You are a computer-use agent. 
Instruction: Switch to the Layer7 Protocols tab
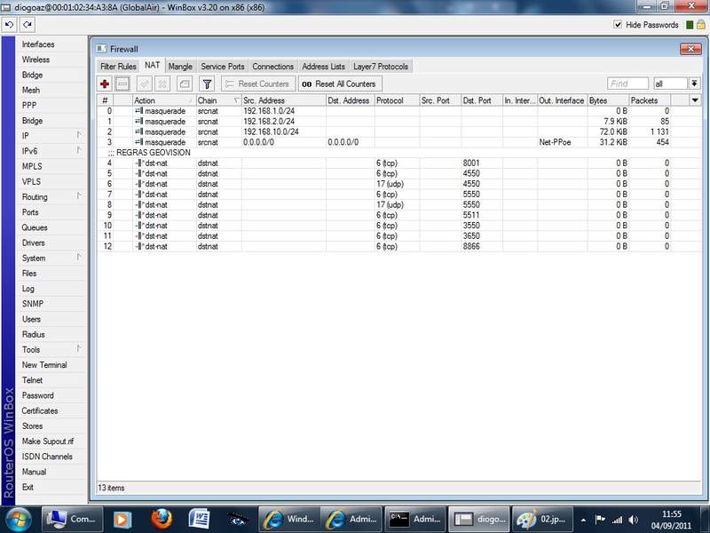[x=381, y=66]
